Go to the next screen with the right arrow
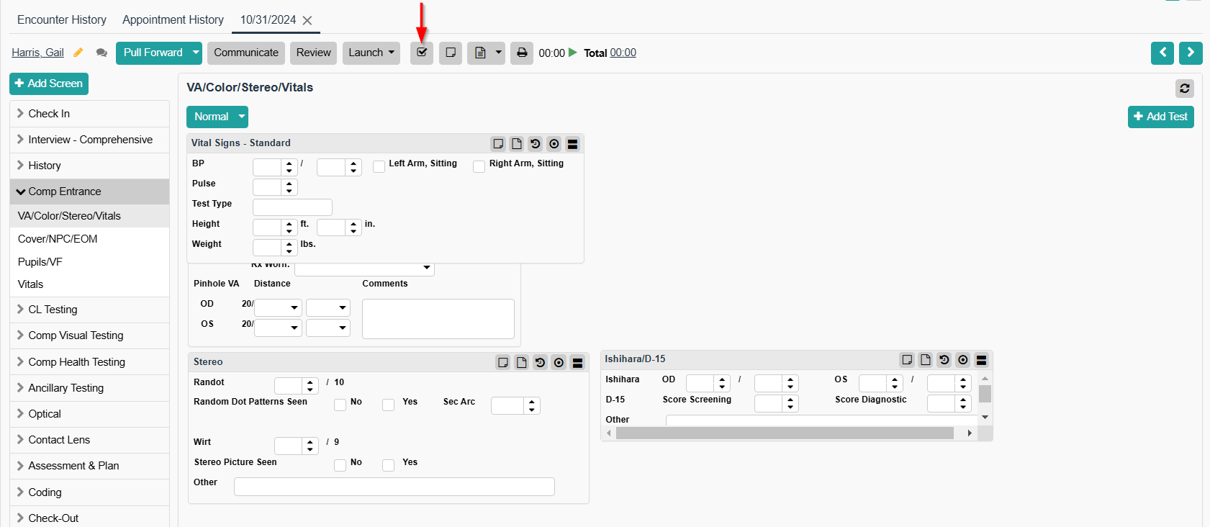This screenshot has height=527, width=1210. coord(1190,53)
